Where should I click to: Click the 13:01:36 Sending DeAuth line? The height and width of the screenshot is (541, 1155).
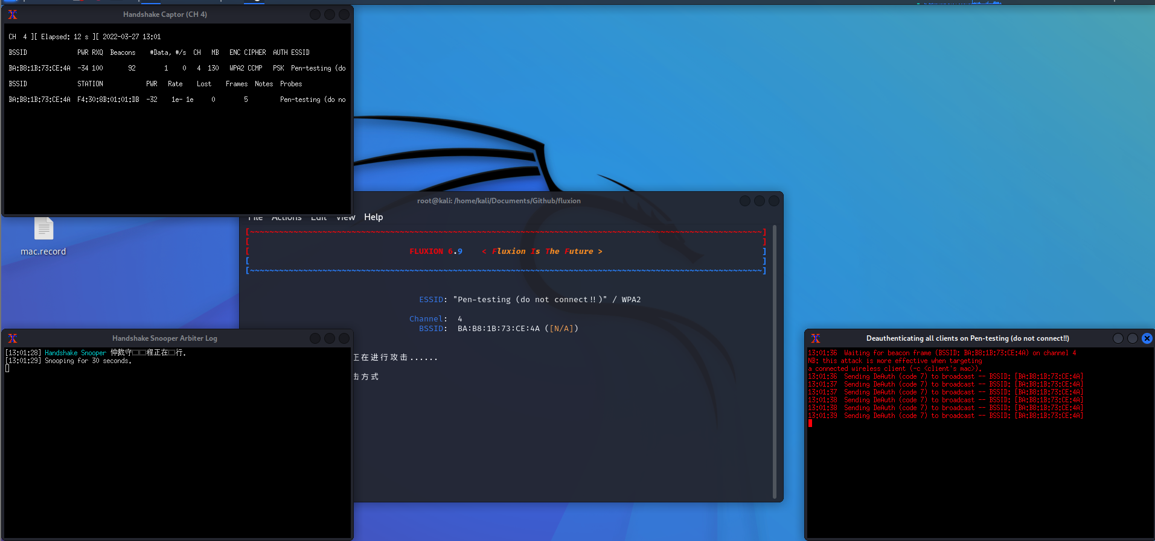pos(945,376)
